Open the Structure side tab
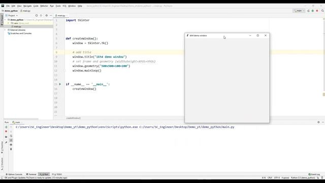This screenshot has height=183, width=325. click(2, 164)
